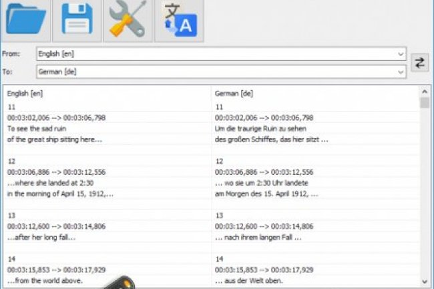Screen dimensions: 434x289
Task: Click subtitle number 12 in German column
Action: click(219, 162)
